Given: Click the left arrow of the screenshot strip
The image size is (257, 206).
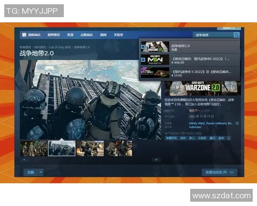Looking at the screenshot, I should coord(24,160).
